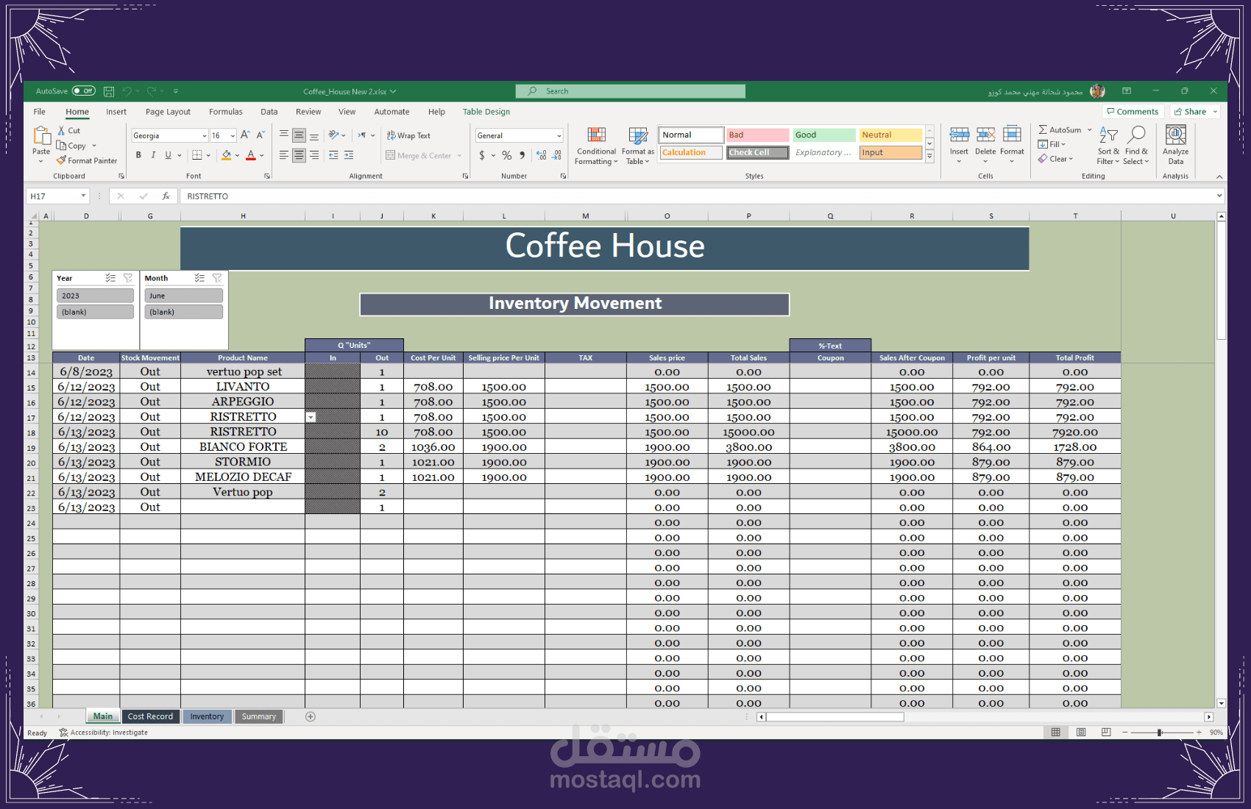Select the Format Painter brush
1251x809 pixels.
(x=62, y=160)
